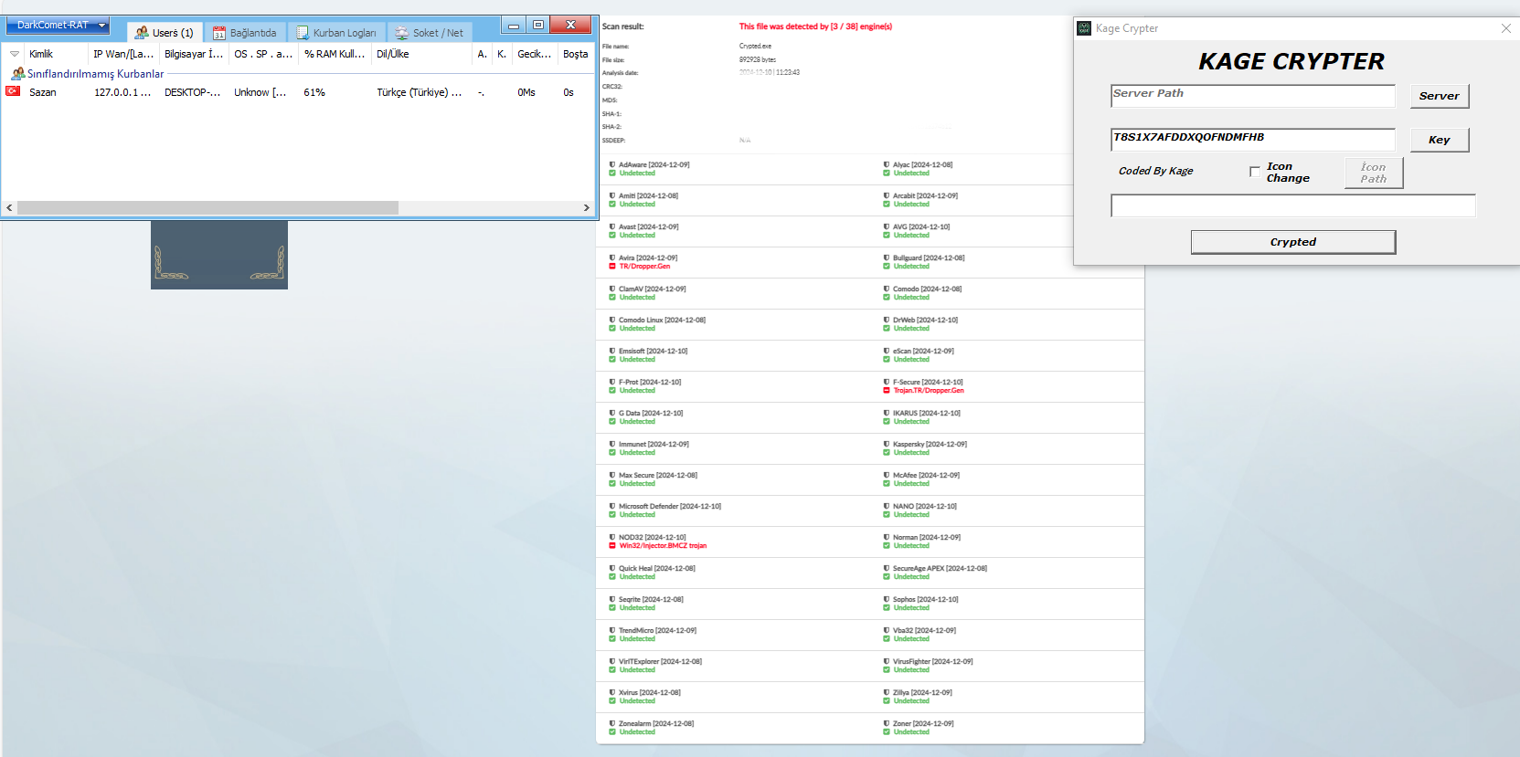Click the 892928 bytes file size value

(x=758, y=59)
